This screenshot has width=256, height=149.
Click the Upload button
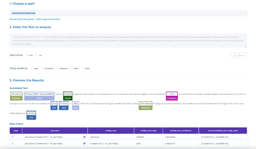point(238,55)
